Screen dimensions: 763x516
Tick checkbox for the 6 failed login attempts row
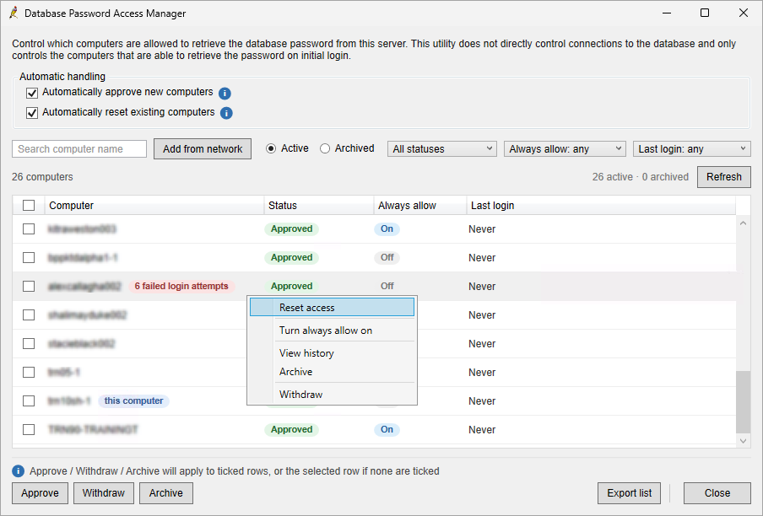pyautogui.click(x=29, y=286)
